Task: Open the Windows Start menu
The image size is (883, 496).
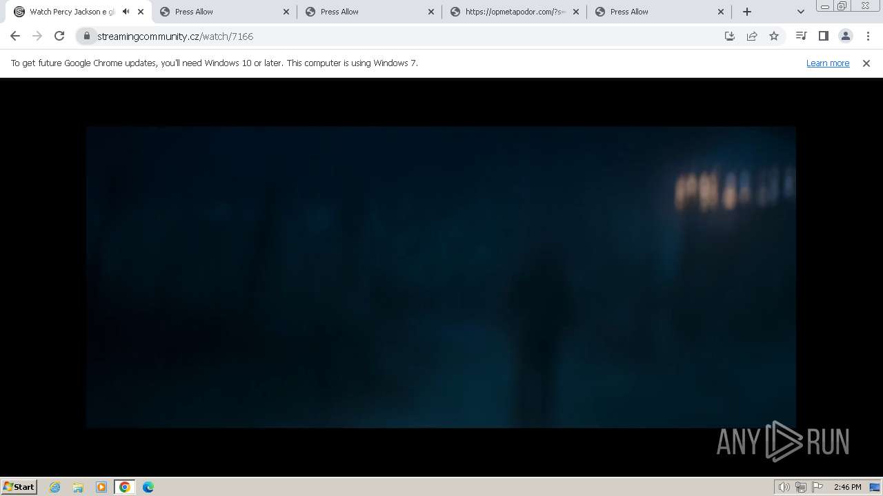Action: coord(19,486)
